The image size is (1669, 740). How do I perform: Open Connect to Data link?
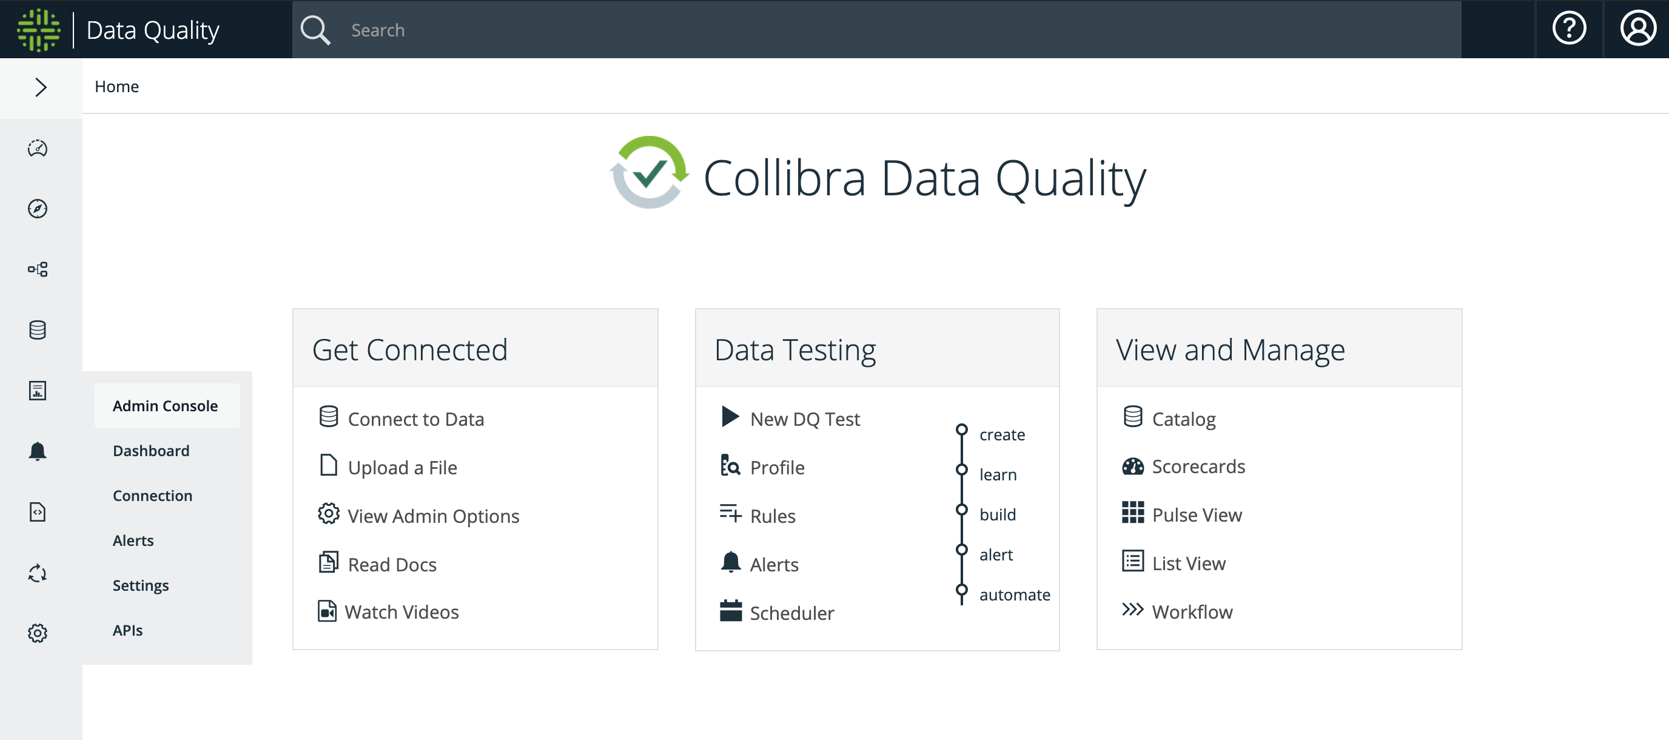(x=415, y=419)
